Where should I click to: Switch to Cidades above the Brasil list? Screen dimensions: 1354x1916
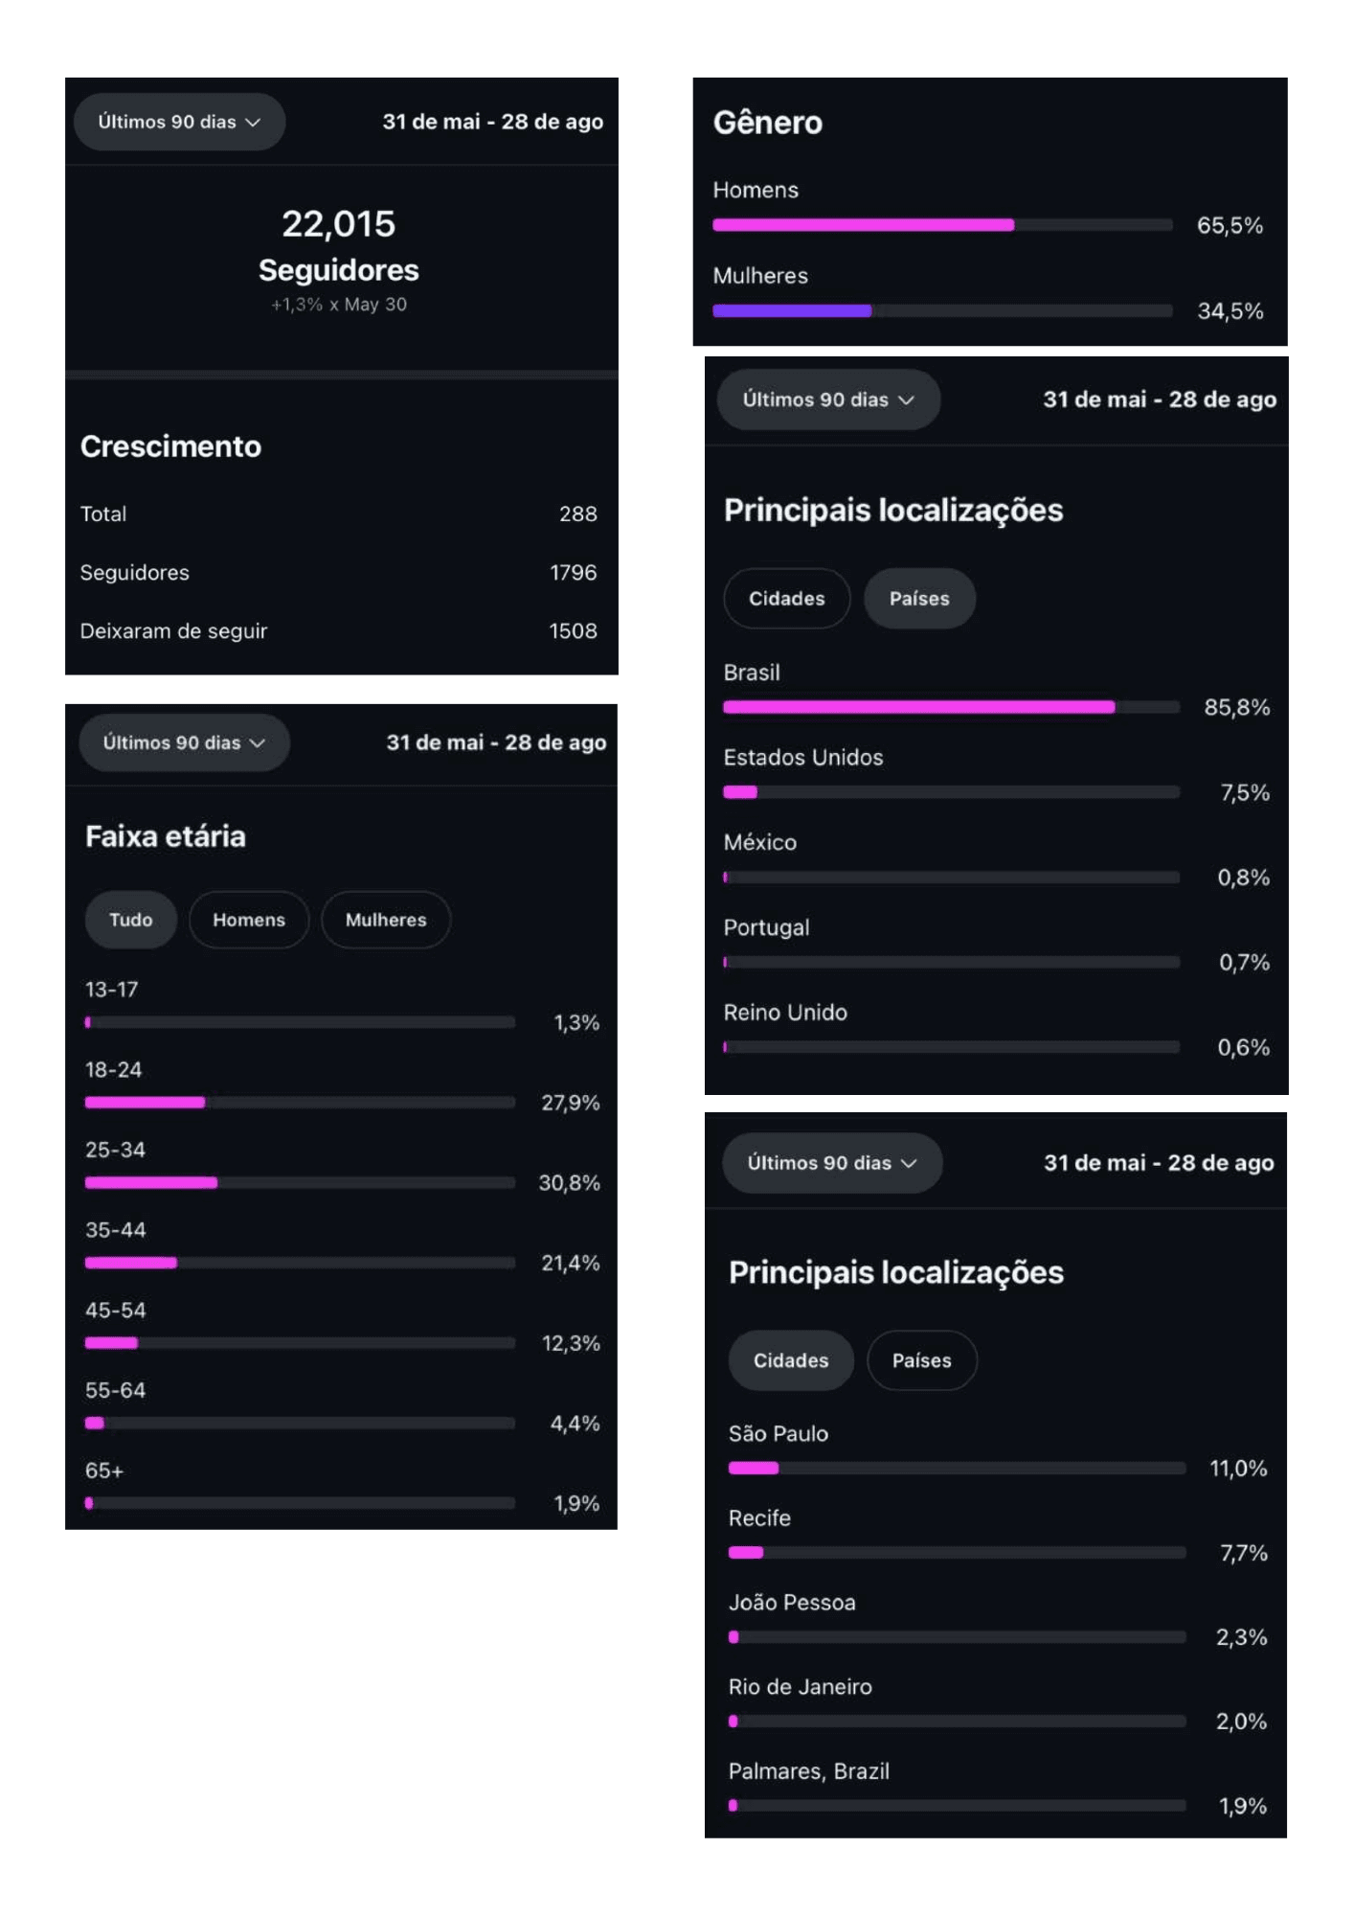click(x=786, y=599)
